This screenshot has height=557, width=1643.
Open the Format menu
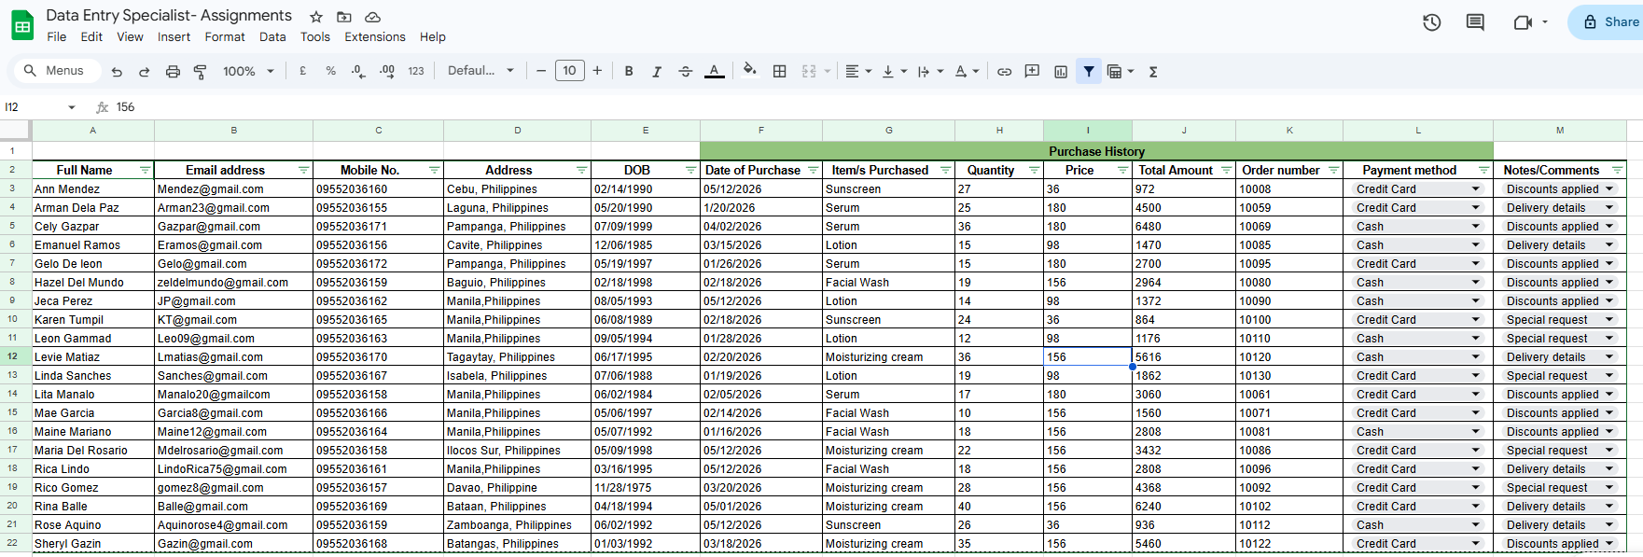click(x=225, y=37)
